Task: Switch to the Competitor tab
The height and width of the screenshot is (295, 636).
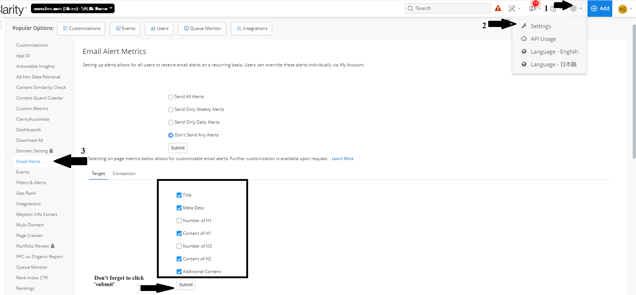Action: pos(124,174)
